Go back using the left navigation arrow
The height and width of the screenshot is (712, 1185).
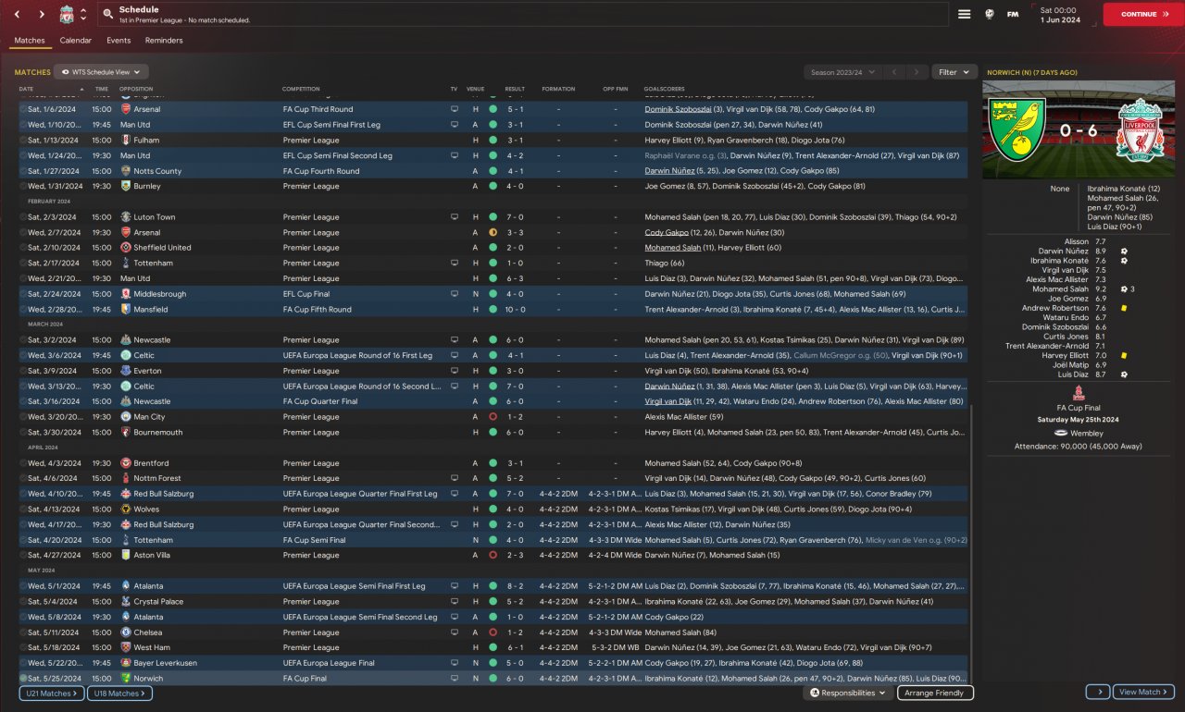coord(17,14)
